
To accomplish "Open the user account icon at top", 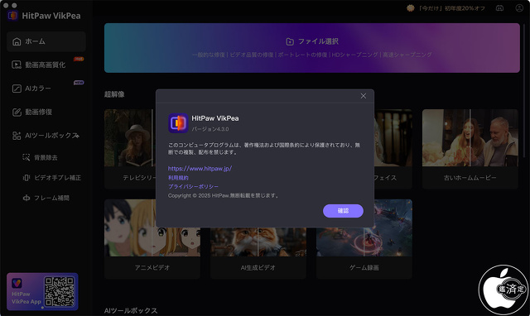I will pyautogui.click(x=519, y=8).
